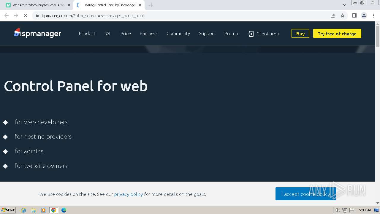Open the Promo menu item
This screenshot has width=380, height=214.
click(x=231, y=34)
